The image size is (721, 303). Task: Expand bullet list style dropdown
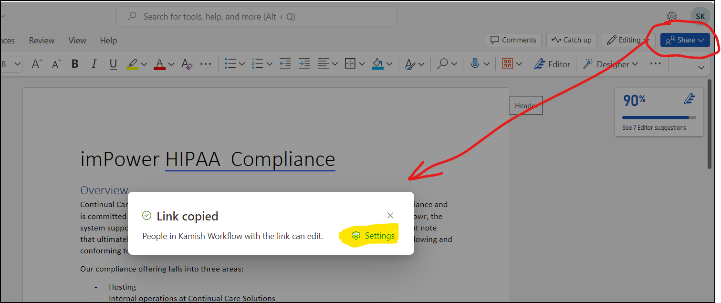pyautogui.click(x=242, y=64)
